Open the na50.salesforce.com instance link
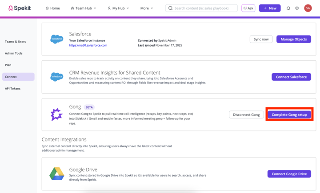Screen dimensions: 320x193 pos(88,45)
